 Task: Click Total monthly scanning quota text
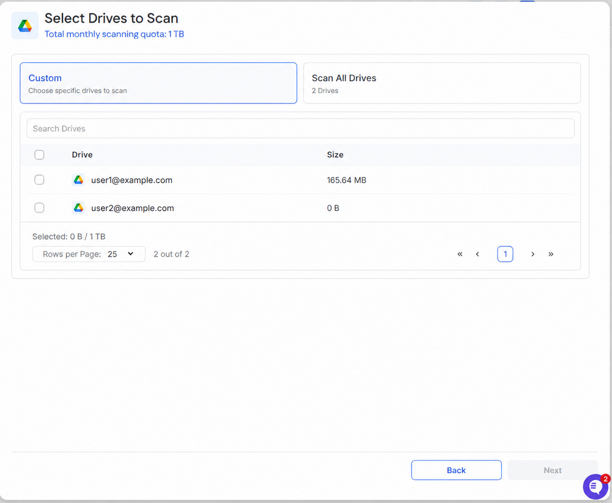coord(114,34)
